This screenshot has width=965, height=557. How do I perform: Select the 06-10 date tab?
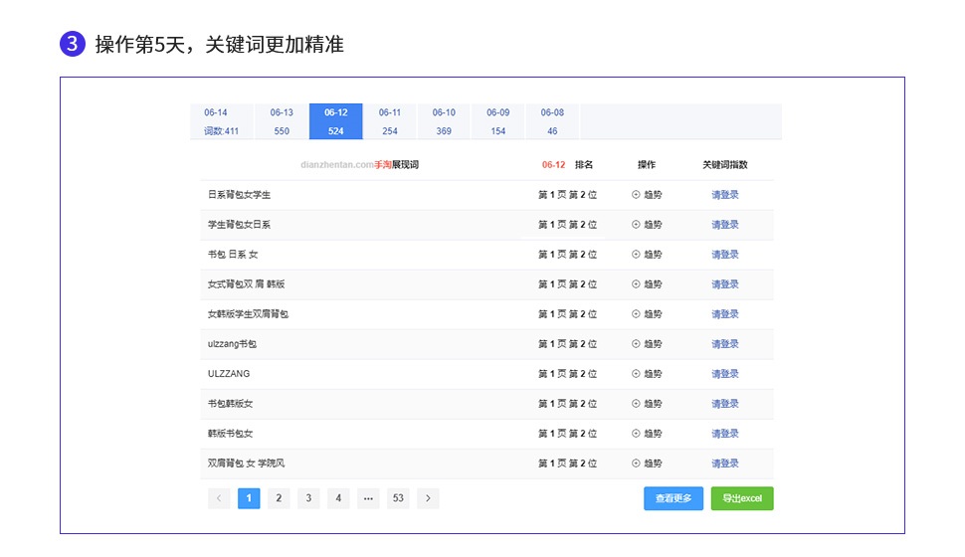[444, 121]
